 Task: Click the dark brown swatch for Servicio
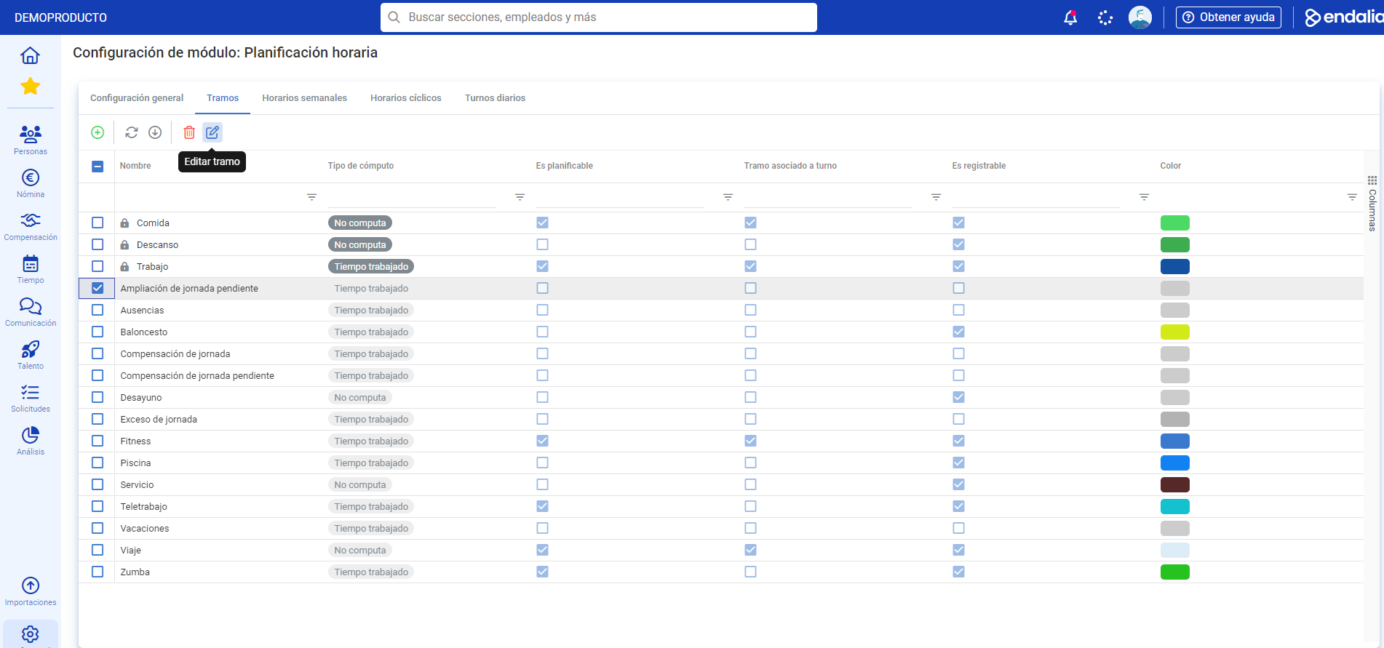(1174, 484)
